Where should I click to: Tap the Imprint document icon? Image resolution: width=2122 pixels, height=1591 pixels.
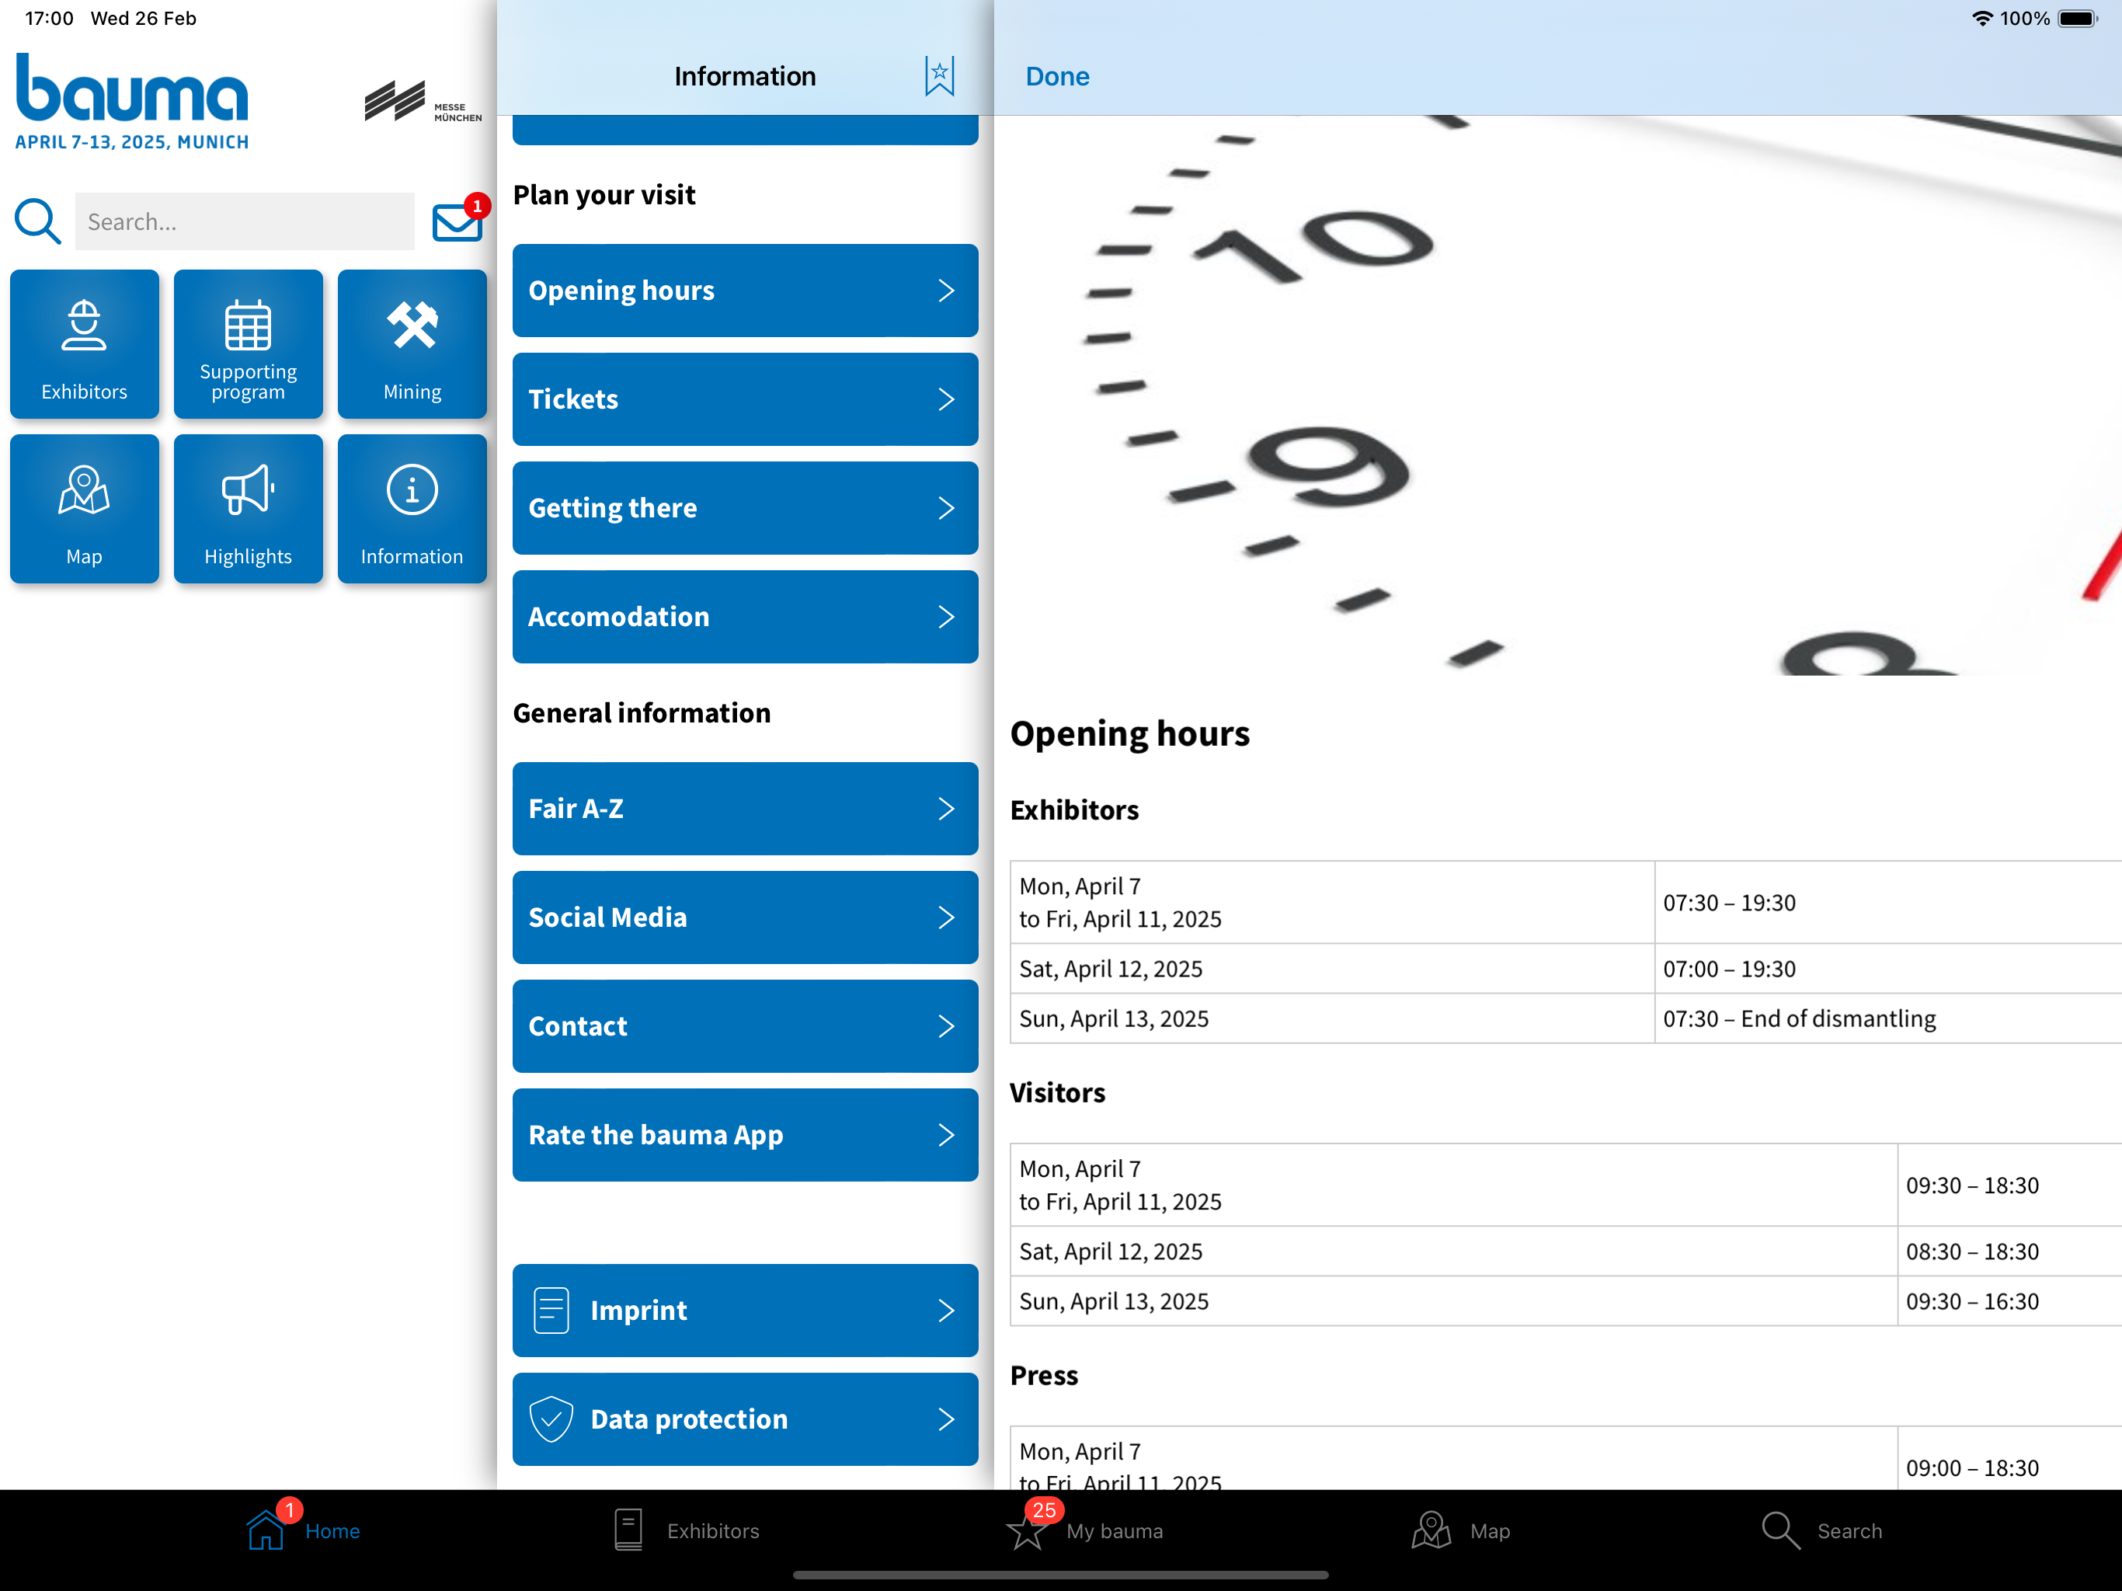[x=551, y=1311]
